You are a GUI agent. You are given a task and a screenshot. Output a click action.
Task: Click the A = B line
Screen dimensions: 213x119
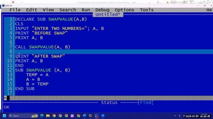coord(33,79)
